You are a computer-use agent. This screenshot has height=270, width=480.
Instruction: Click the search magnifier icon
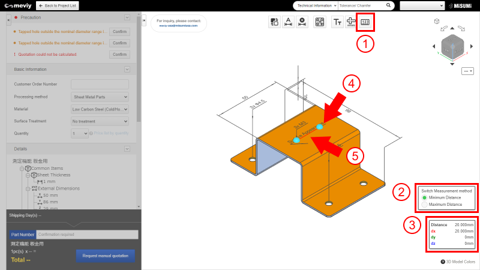388,5
